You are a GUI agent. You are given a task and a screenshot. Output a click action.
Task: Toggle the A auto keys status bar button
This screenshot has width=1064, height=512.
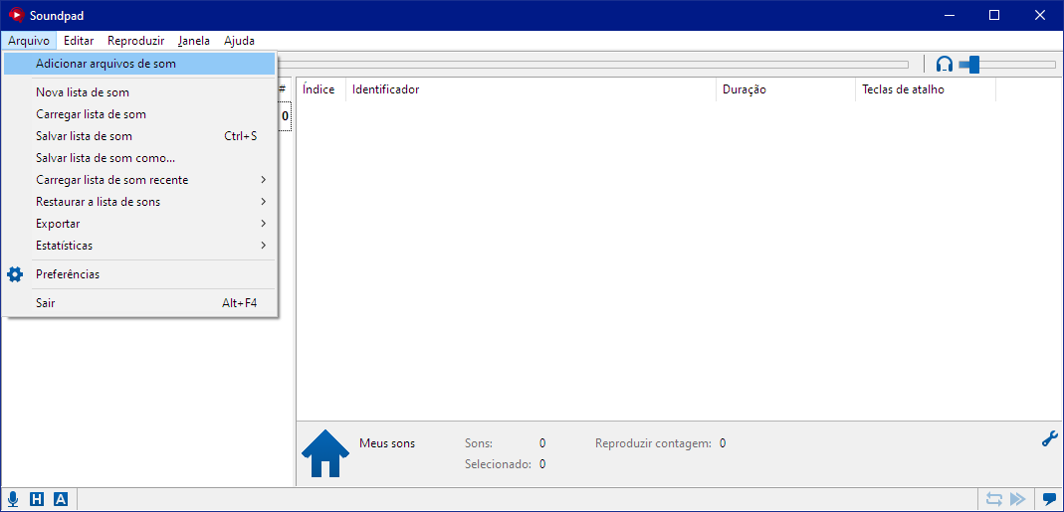coord(61,499)
